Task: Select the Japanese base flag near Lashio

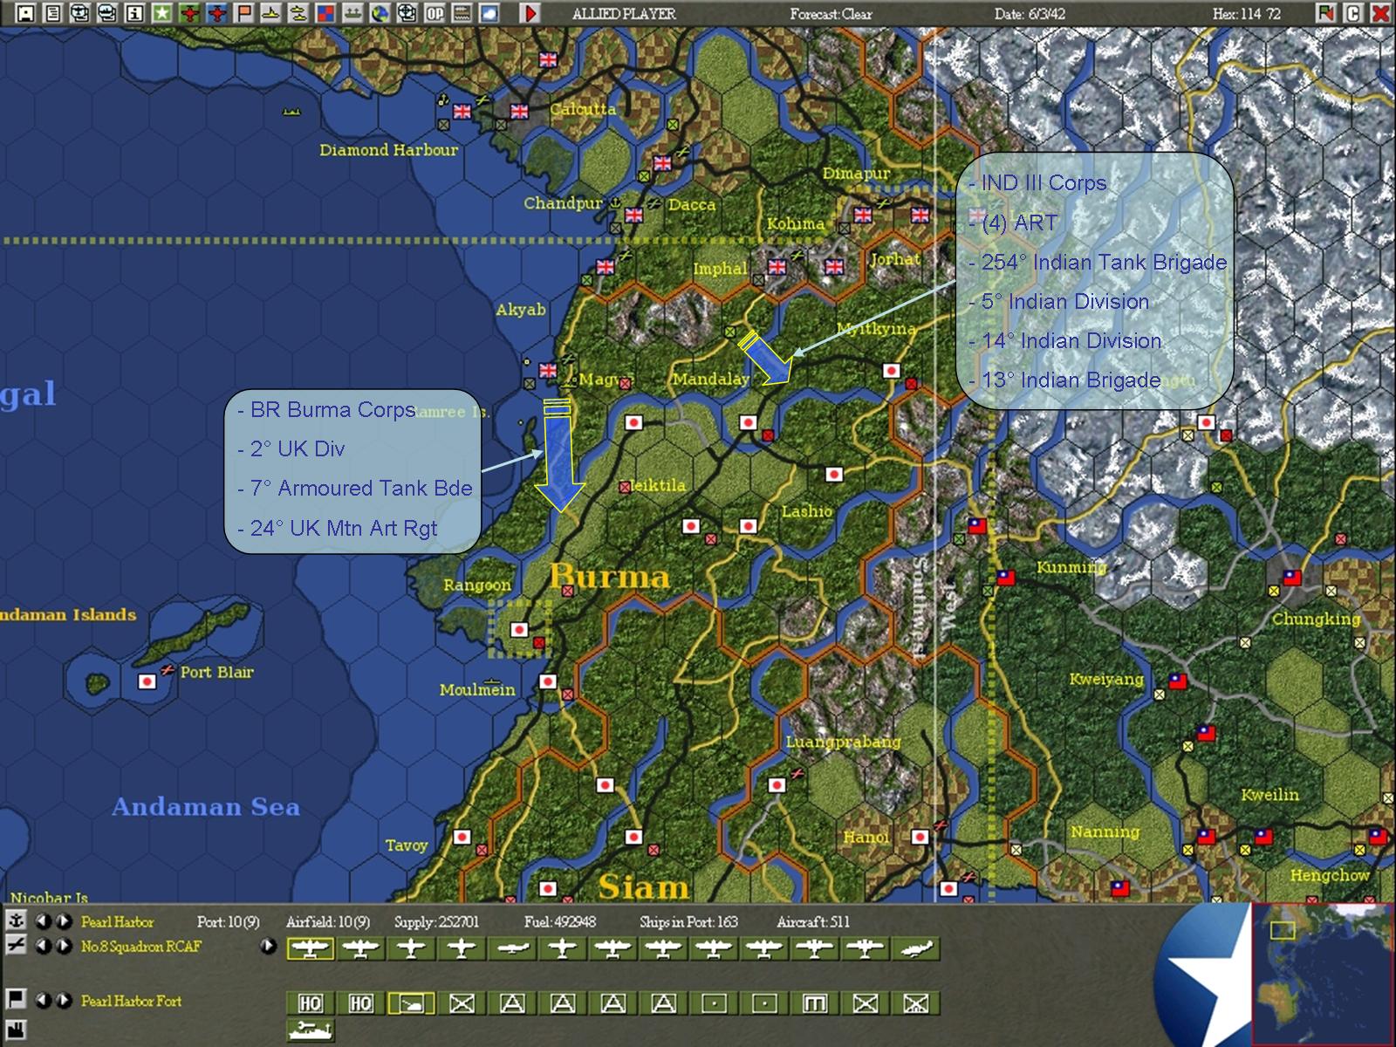Action: [834, 475]
